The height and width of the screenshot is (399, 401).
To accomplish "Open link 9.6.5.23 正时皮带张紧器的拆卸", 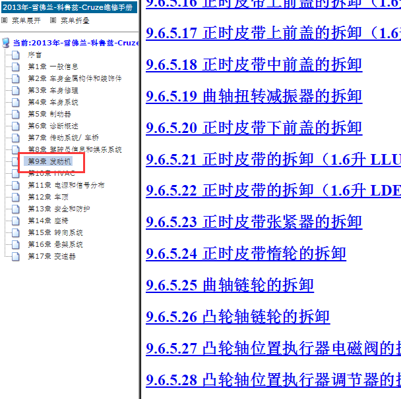I will tap(254, 222).
